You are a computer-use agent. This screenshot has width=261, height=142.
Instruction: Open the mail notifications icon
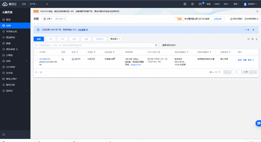200,4
